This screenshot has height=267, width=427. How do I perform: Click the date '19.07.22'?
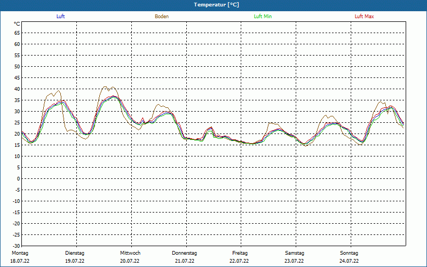coord(75,261)
